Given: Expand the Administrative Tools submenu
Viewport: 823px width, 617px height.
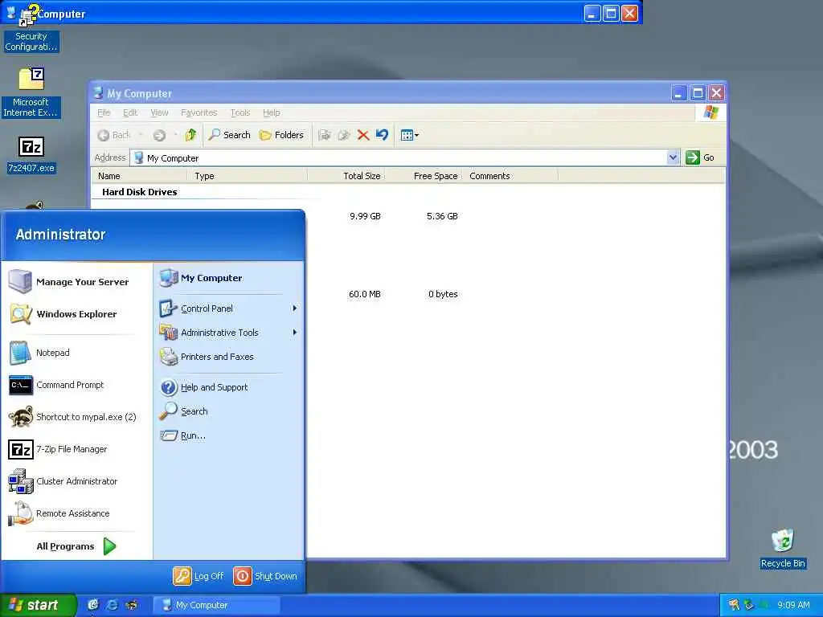Looking at the screenshot, I should [228, 333].
